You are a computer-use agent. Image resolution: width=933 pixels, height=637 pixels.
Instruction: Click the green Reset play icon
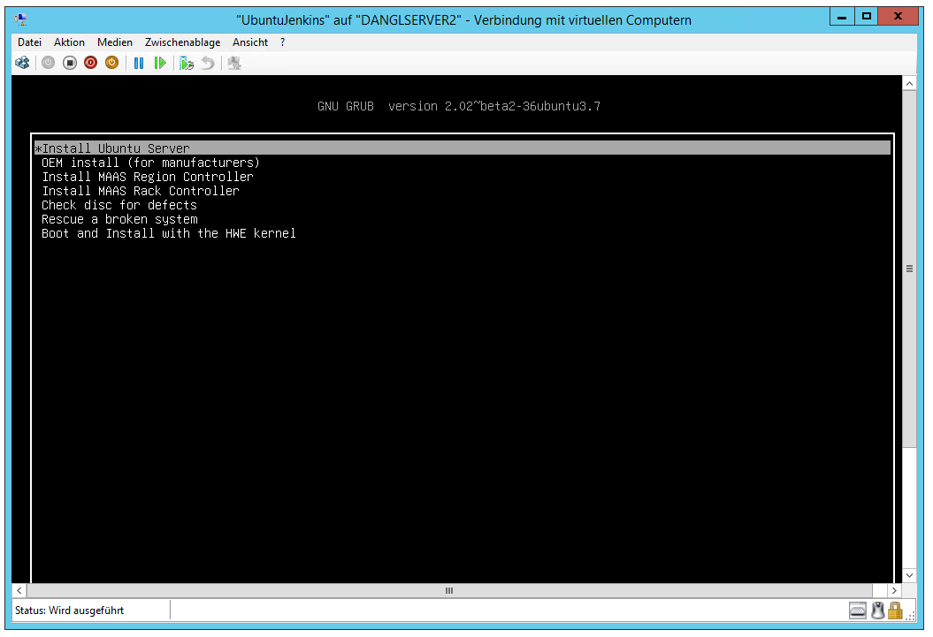click(160, 63)
